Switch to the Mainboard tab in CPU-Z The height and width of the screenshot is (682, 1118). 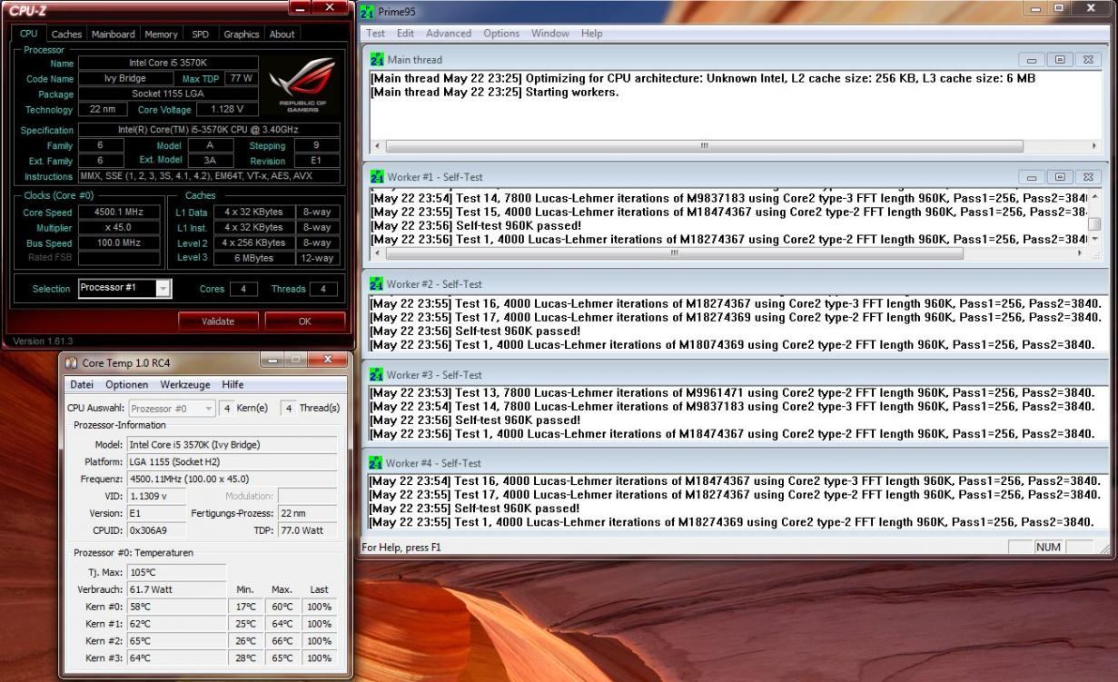coord(113,35)
